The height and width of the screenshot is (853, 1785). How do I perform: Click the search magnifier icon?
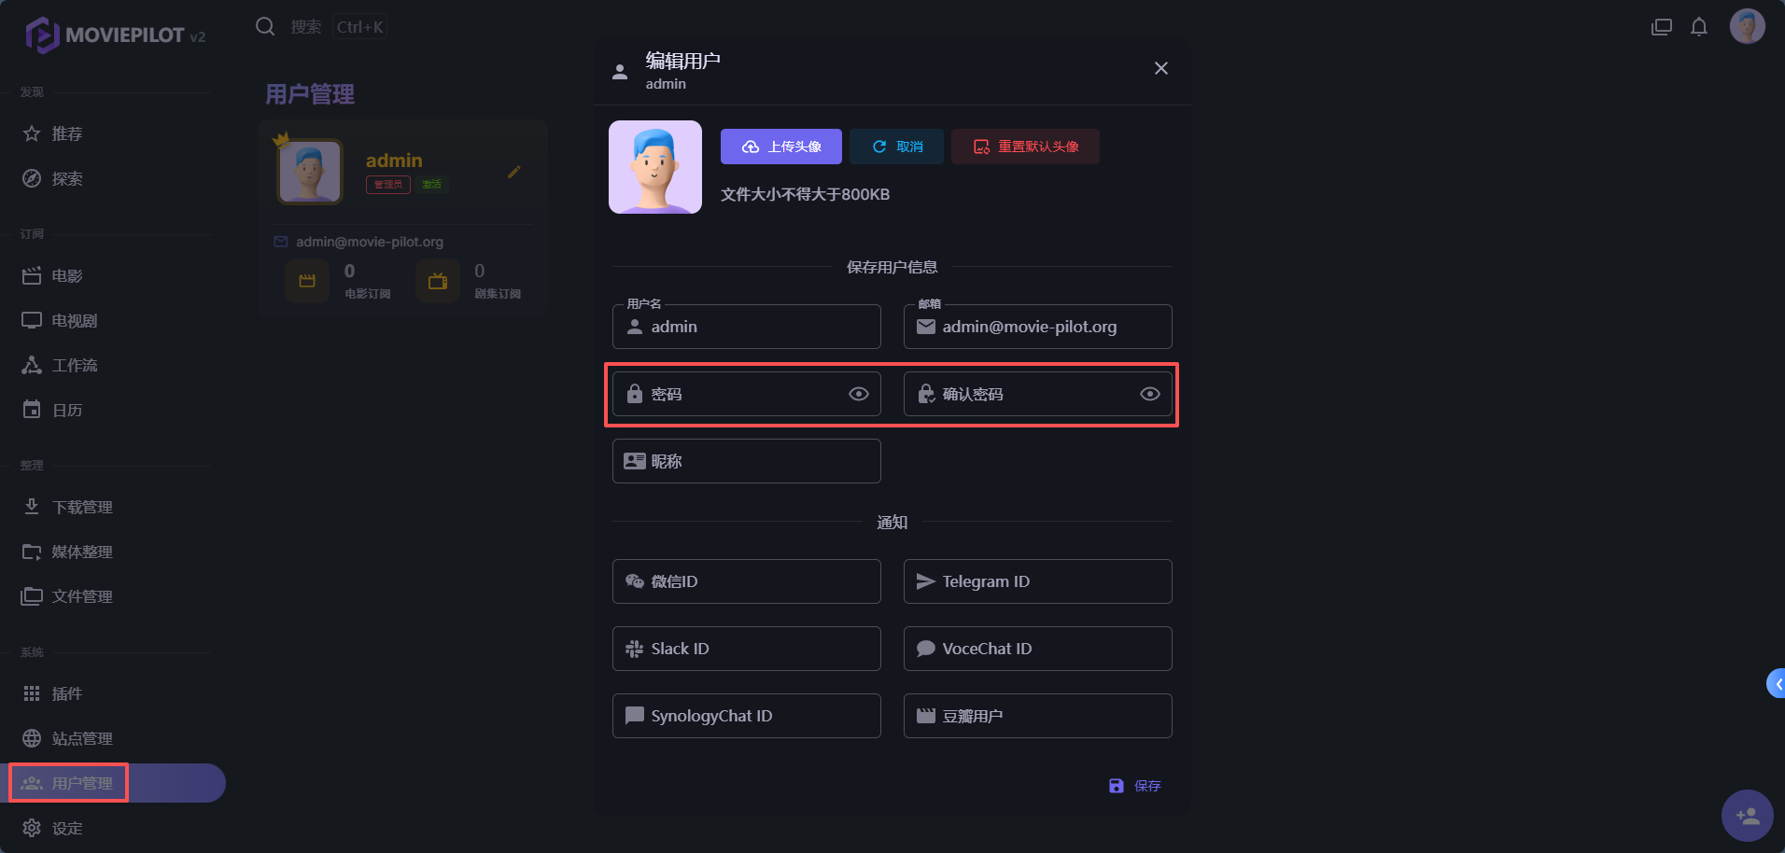tap(265, 26)
